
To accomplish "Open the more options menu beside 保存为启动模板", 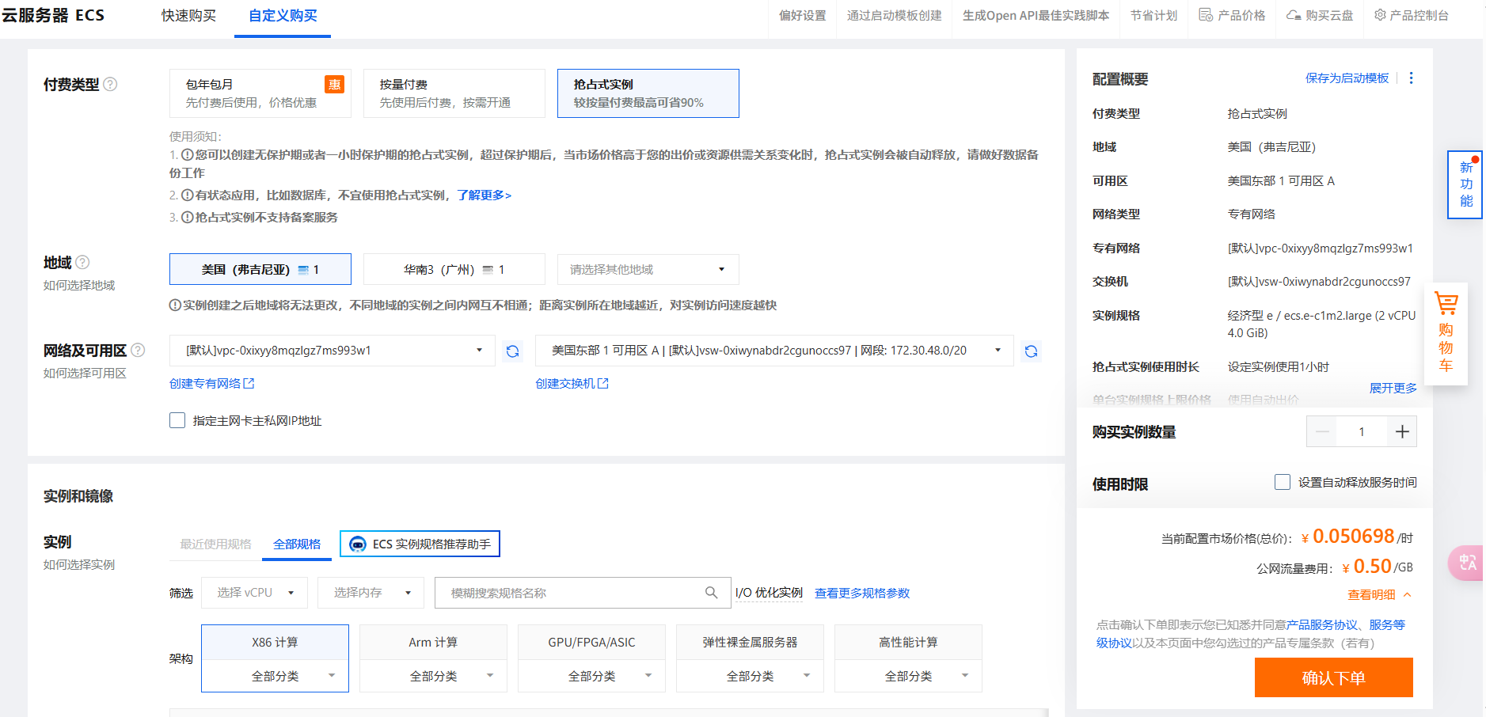I will (1412, 78).
